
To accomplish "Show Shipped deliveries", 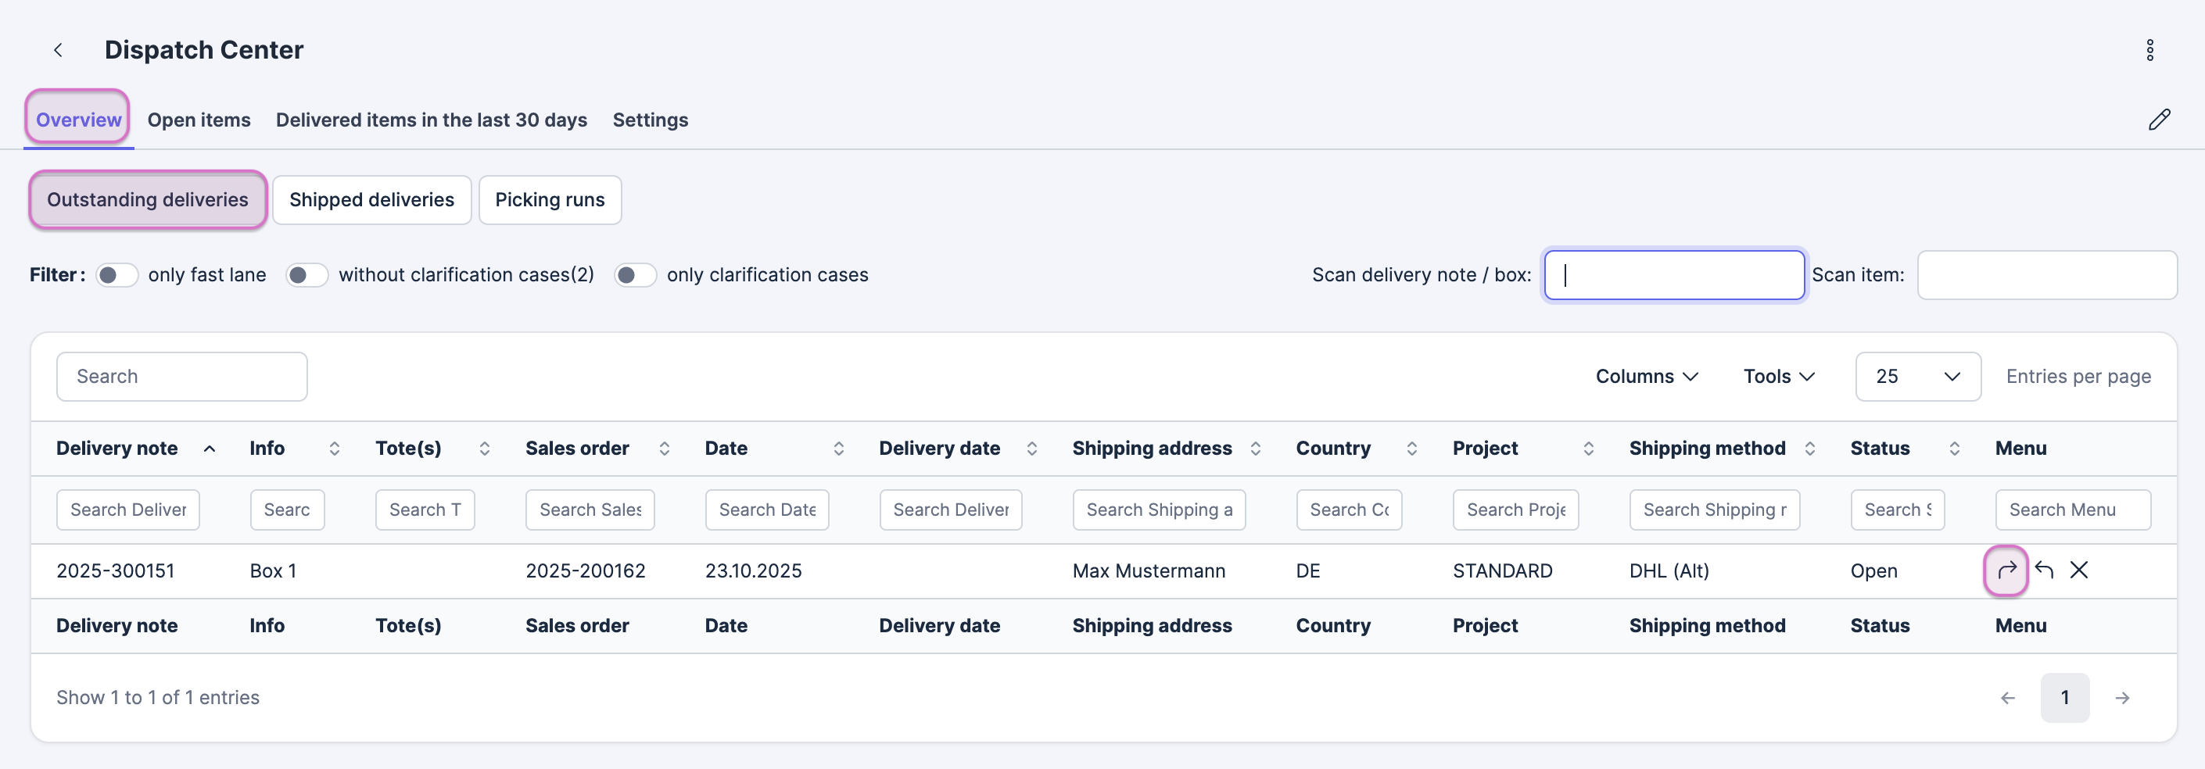I will 371,200.
